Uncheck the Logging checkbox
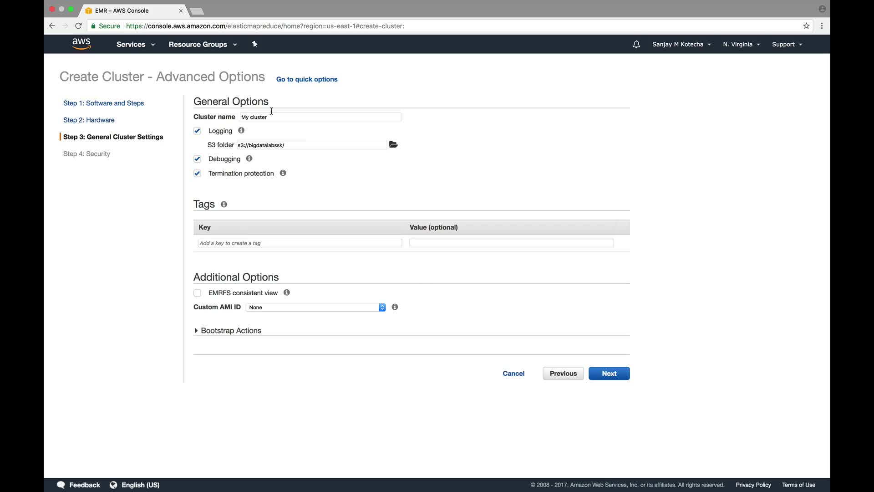The height and width of the screenshot is (492, 874). pyautogui.click(x=197, y=131)
